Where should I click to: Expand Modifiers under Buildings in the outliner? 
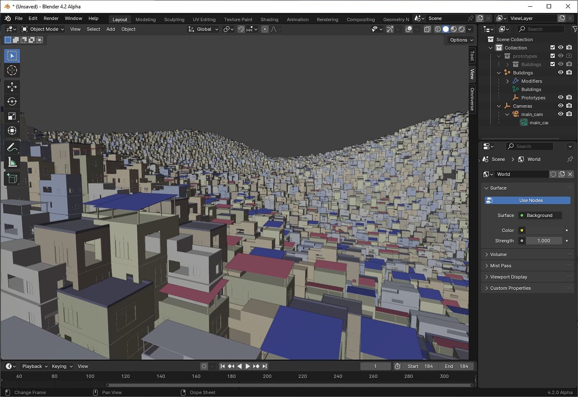pos(507,81)
